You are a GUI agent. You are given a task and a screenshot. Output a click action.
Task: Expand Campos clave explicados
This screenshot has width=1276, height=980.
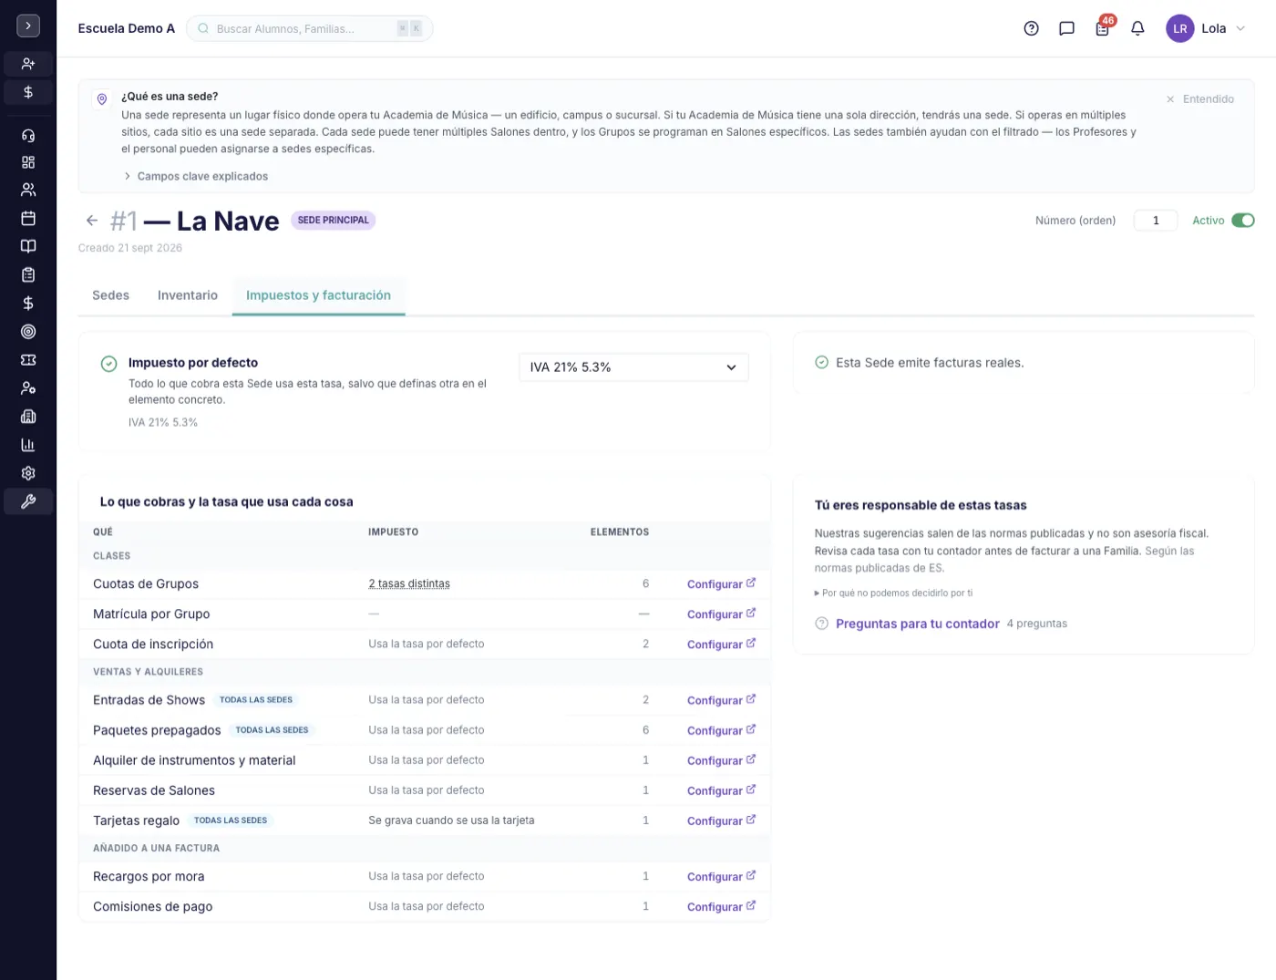(x=196, y=176)
